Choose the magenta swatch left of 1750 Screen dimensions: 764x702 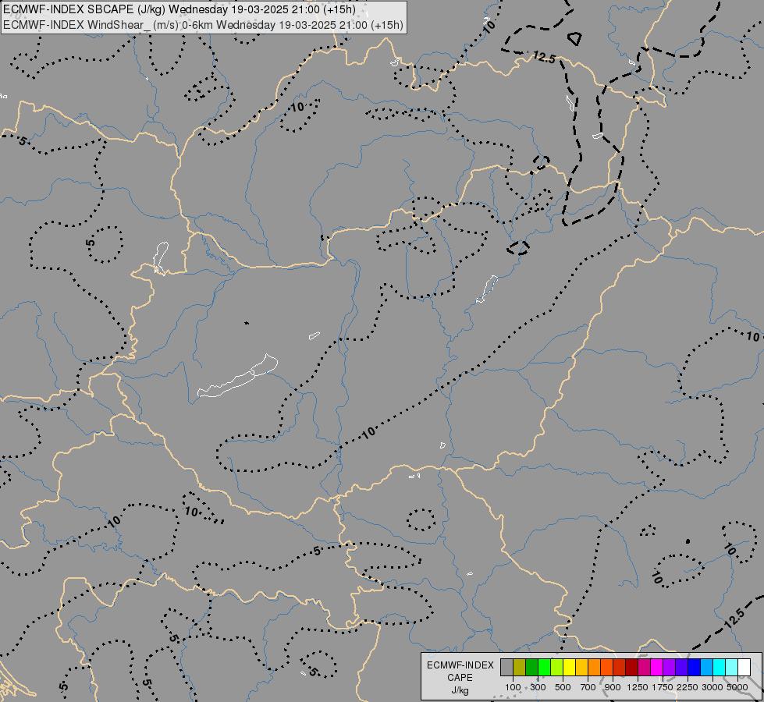pyautogui.click(x=656, y=668)
